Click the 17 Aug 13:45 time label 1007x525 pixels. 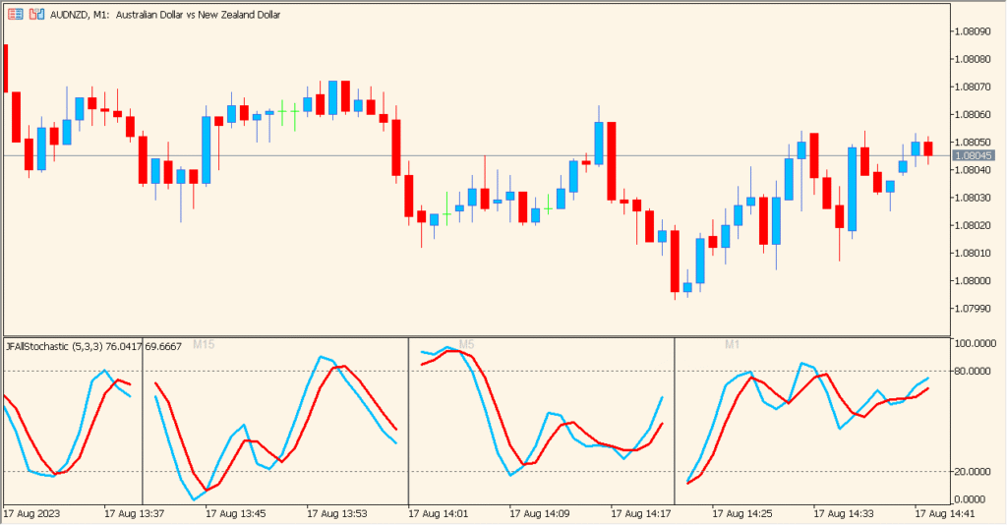click(x=236, y=513)
